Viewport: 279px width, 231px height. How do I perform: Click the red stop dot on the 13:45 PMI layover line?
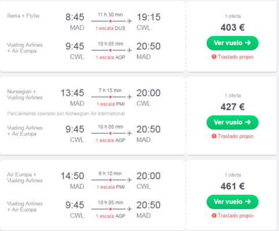click(111, 97)
